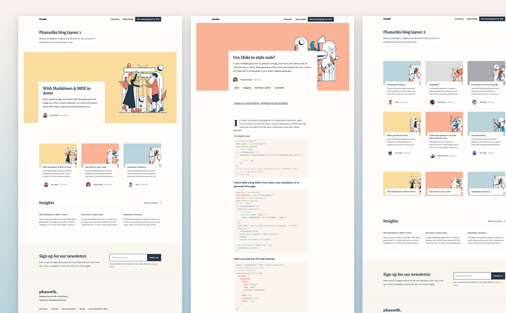The image size is (506, 313).
Task: Open Style Guide link in middle page header
Action: tap(301, 19)
